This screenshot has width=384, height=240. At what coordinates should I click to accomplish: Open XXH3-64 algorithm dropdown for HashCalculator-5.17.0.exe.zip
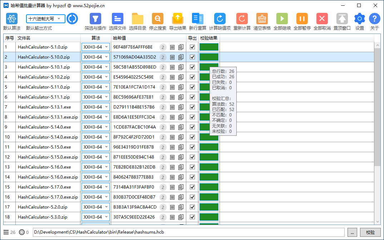tap(95, 197)
